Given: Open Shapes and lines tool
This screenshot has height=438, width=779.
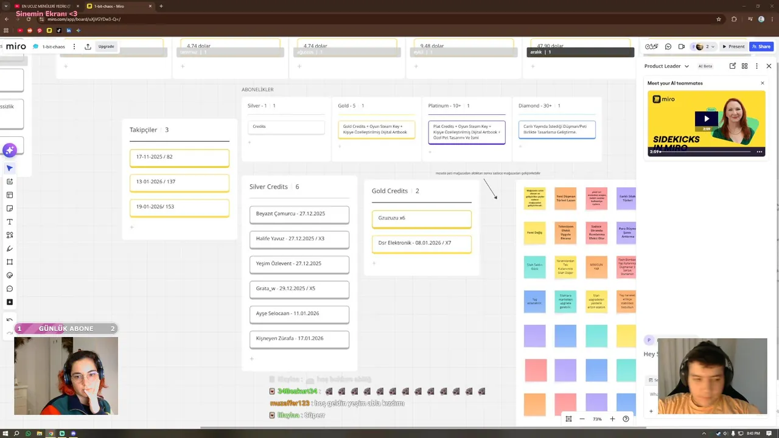Looking at the screenshot, I should click(x=10, y=235).
